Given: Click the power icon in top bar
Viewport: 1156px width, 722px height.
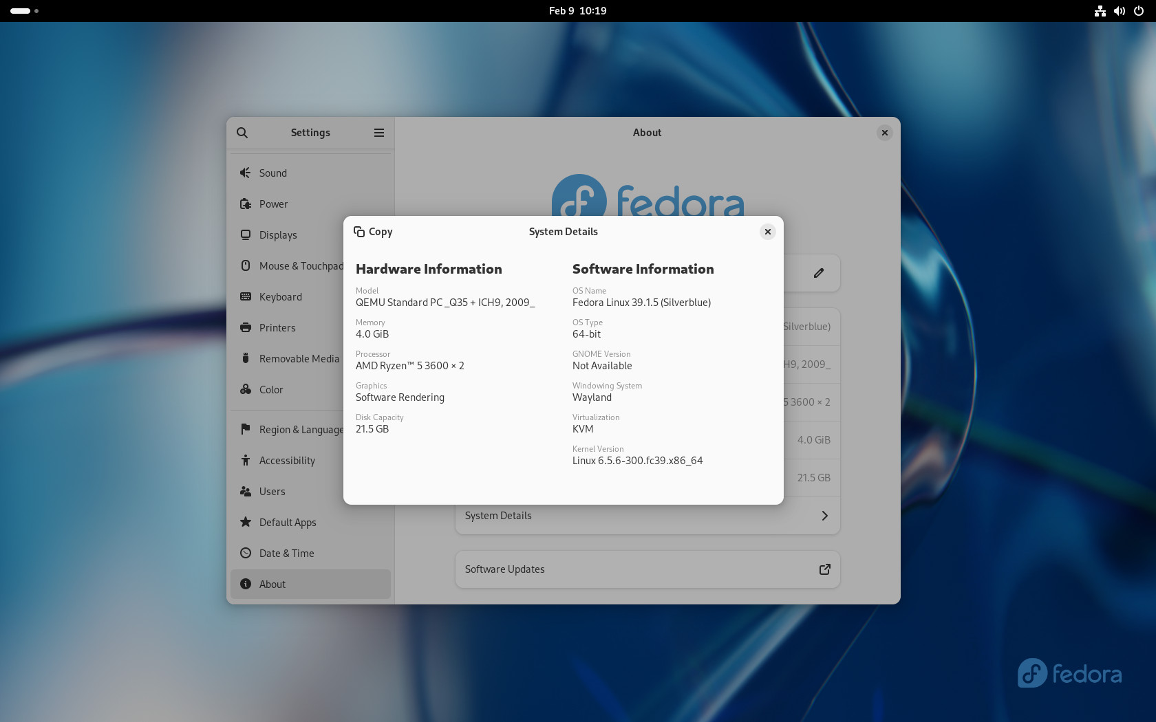Looking at the screenshot, I should click(1139, 11).
